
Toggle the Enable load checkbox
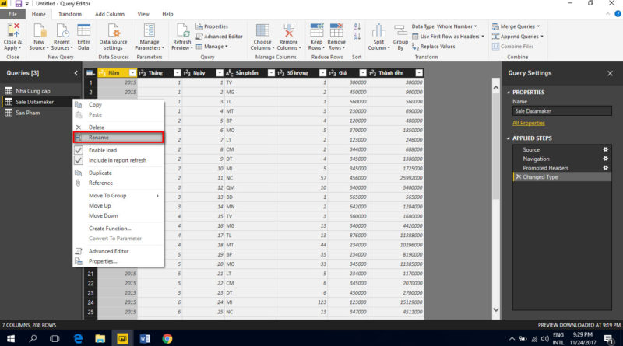coord(78,150)
